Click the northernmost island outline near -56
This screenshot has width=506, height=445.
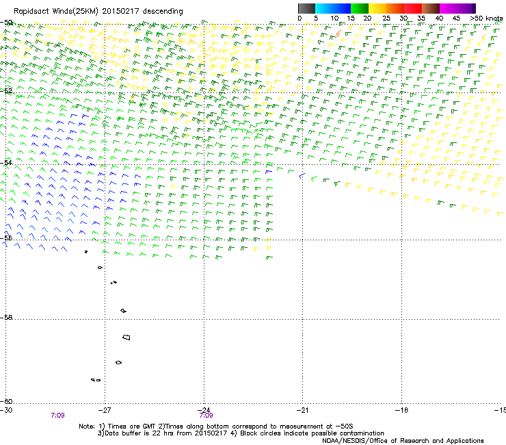(x=86, y=252)
